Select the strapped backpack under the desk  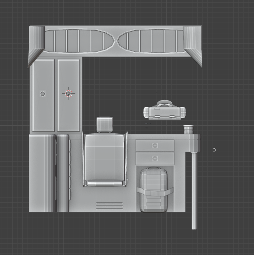154,190
